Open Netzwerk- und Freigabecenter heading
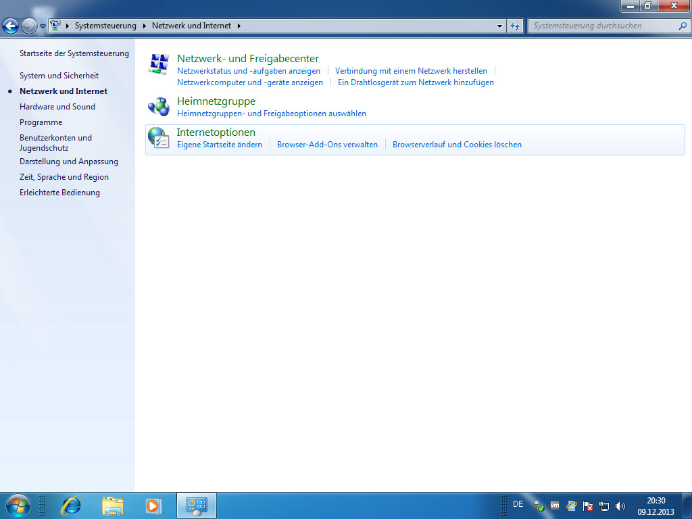Viewport: 692px width, 519px height. click(x=248, y=59)
